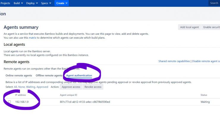This screenshot has height=123, width=220.
Task: Select Waiting agents link
Action: [x=31, y=87]
